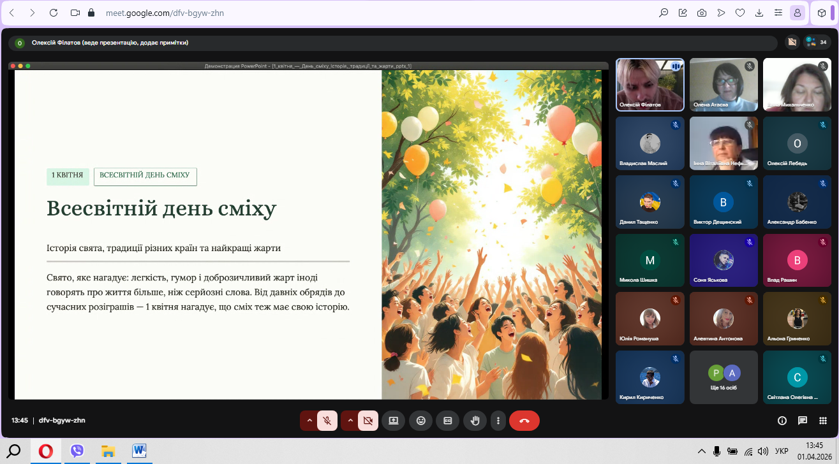The height and width of the screenshot is (464, 839).
Task: Open the participants list showing 34 people
Action: tap(817, 43)
